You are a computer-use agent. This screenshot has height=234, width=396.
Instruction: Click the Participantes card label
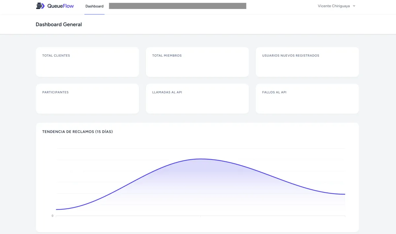[x=55, y=92]
